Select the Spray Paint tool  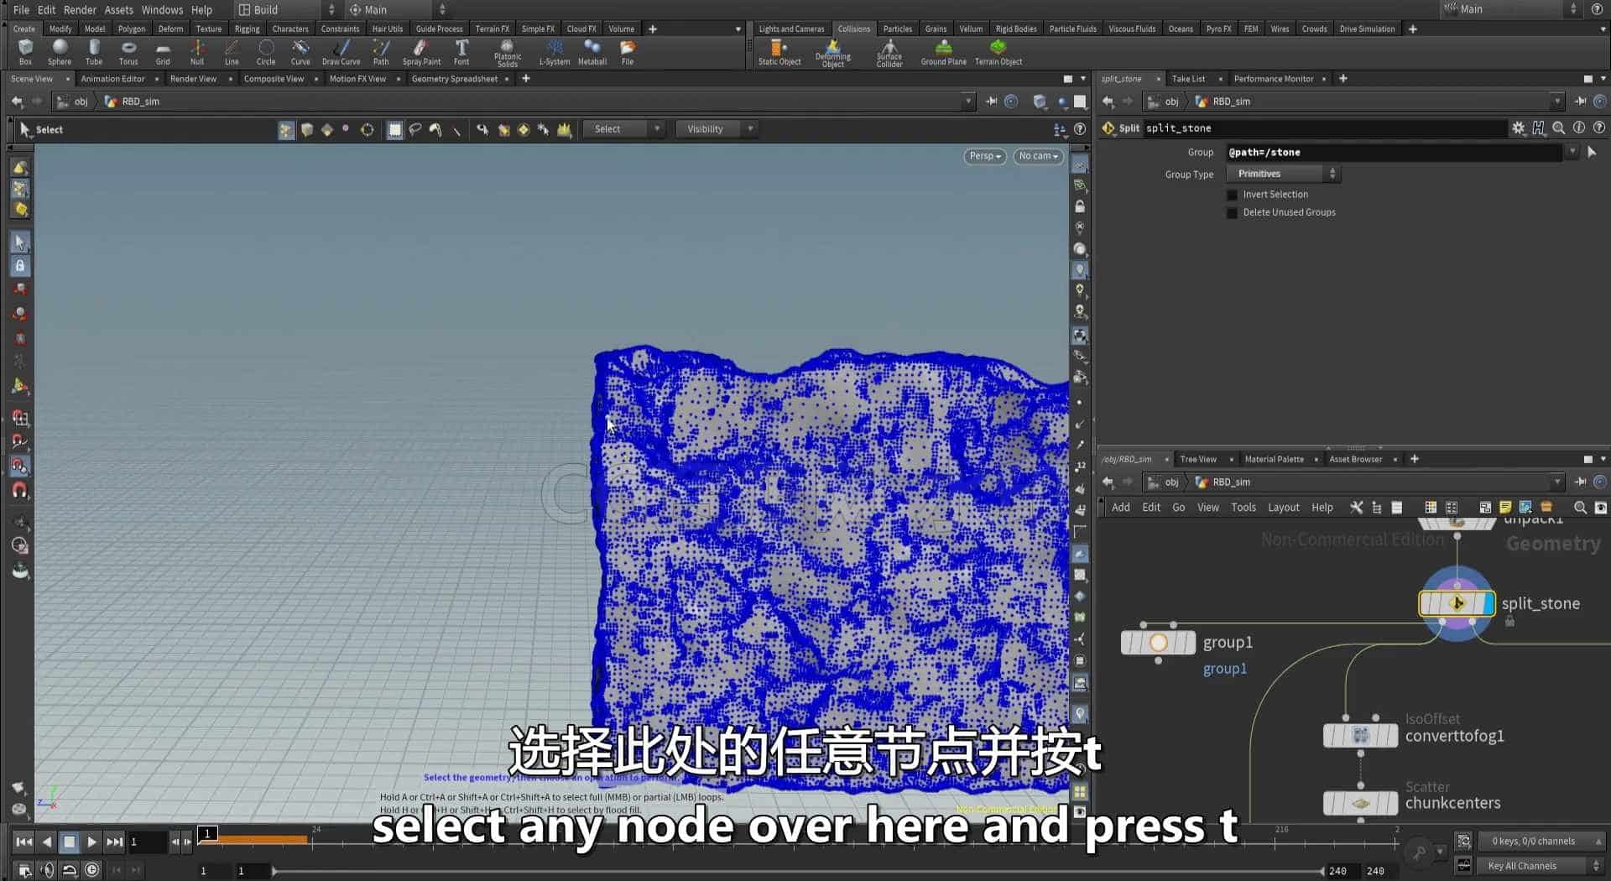(x=421, y=52)
